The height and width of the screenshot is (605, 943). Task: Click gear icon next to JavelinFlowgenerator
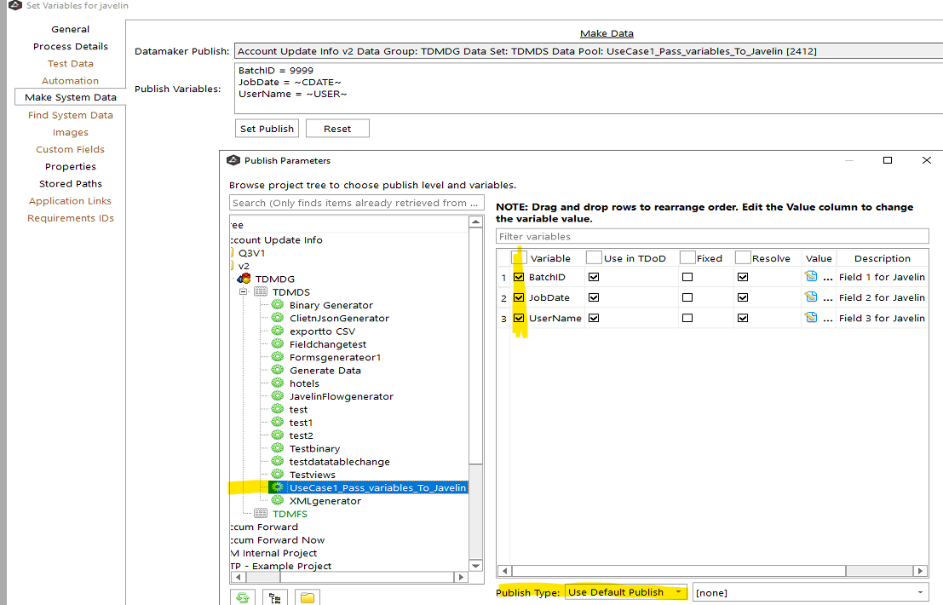tap(277, 396)
